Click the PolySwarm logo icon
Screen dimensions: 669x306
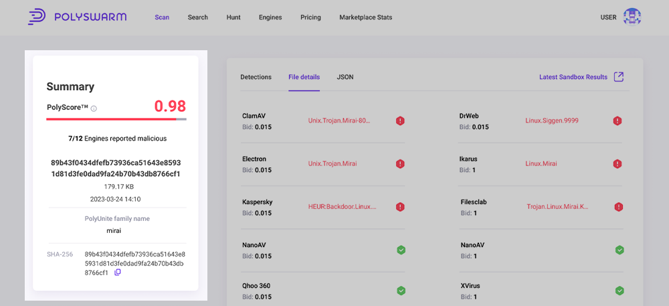coord(36,17)
